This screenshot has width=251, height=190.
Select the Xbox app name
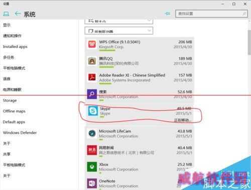pos(103,164)
